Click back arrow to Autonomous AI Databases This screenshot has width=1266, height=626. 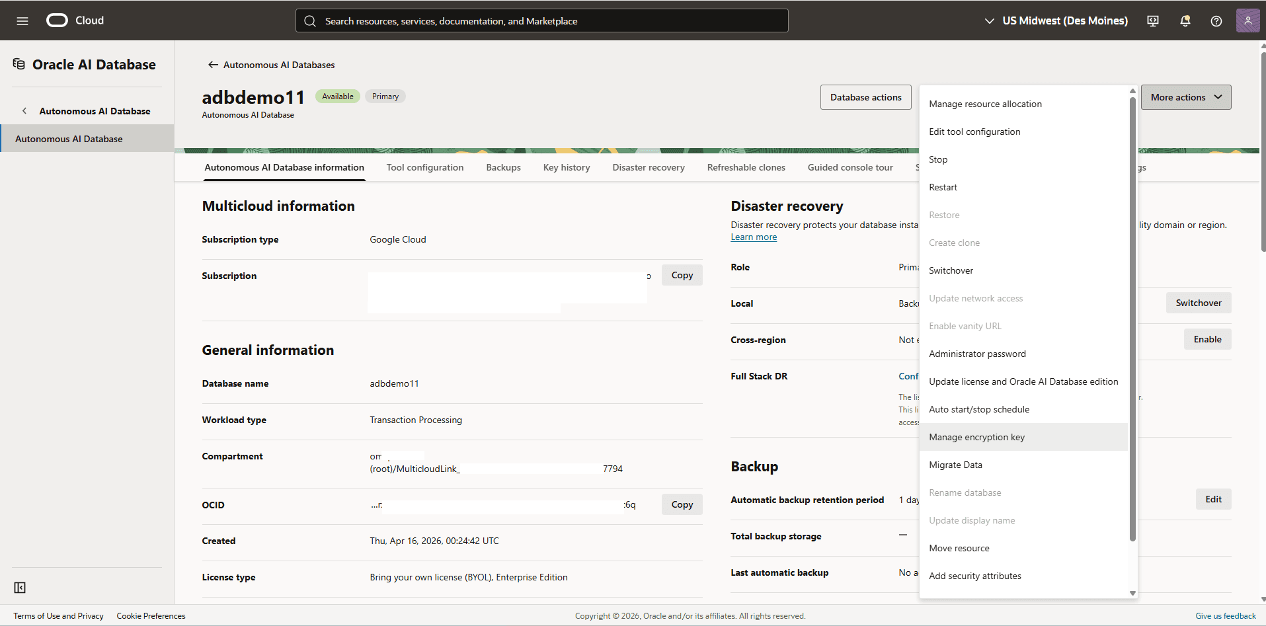point(213,65)
